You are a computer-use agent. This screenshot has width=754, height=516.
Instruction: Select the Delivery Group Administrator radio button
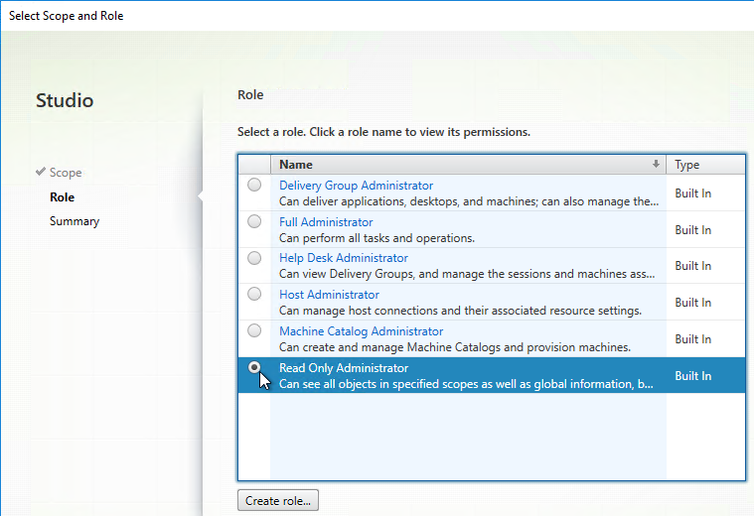point(254,185)
